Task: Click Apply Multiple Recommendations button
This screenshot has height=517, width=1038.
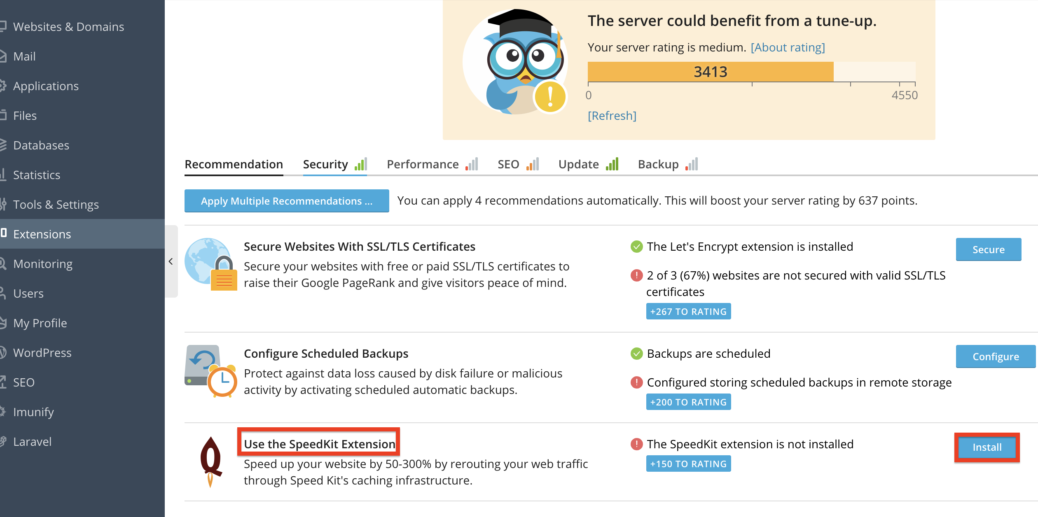Action: pyautogui.click(x=287, y=201)
